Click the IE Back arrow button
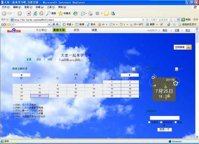The width and height of the screenshot is (199, 144). click(x=4, y=14)
